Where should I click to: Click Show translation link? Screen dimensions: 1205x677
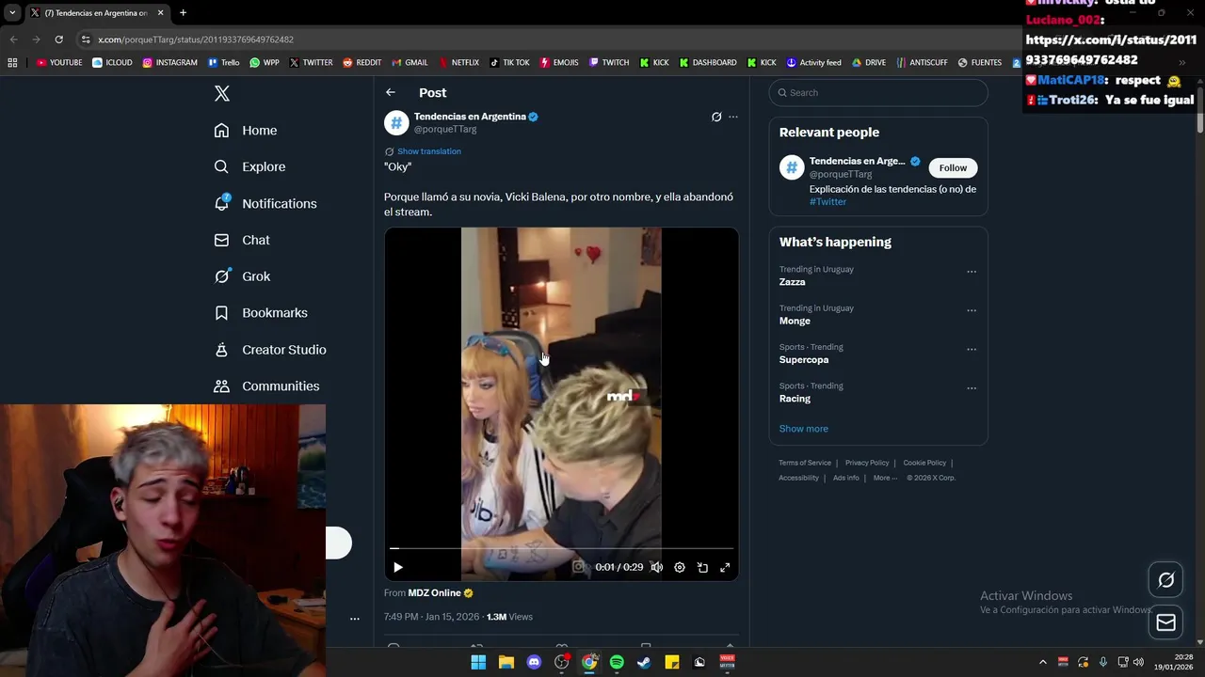coord(429,151)
